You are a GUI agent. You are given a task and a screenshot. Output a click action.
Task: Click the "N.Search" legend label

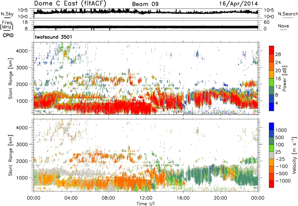point(288,14)
